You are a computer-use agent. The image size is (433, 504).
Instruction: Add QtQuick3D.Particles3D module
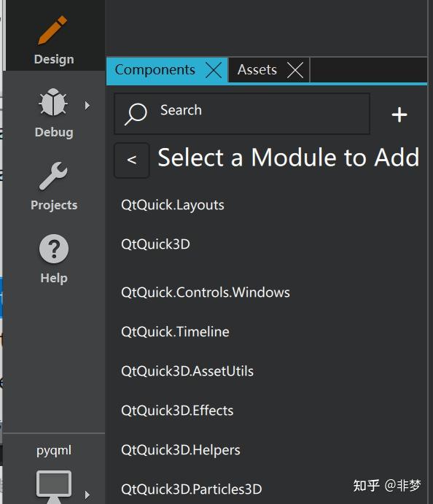pos(192,489)
